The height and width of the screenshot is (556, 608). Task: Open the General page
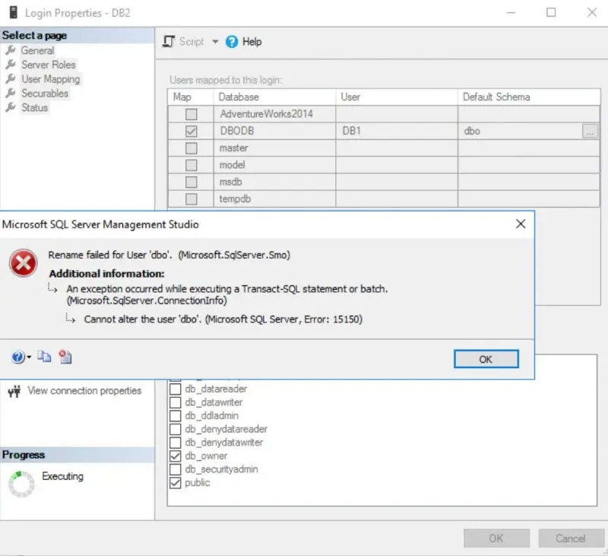37,50
